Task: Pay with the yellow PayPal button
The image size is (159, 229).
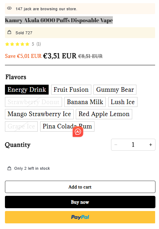Action: [80, 217]
